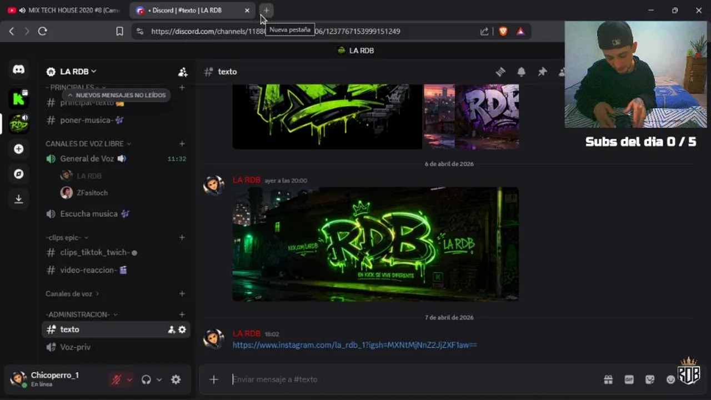Screen dimensions: 711x400
Task: Open the gift icon in message bar
Action: (608, 379)
